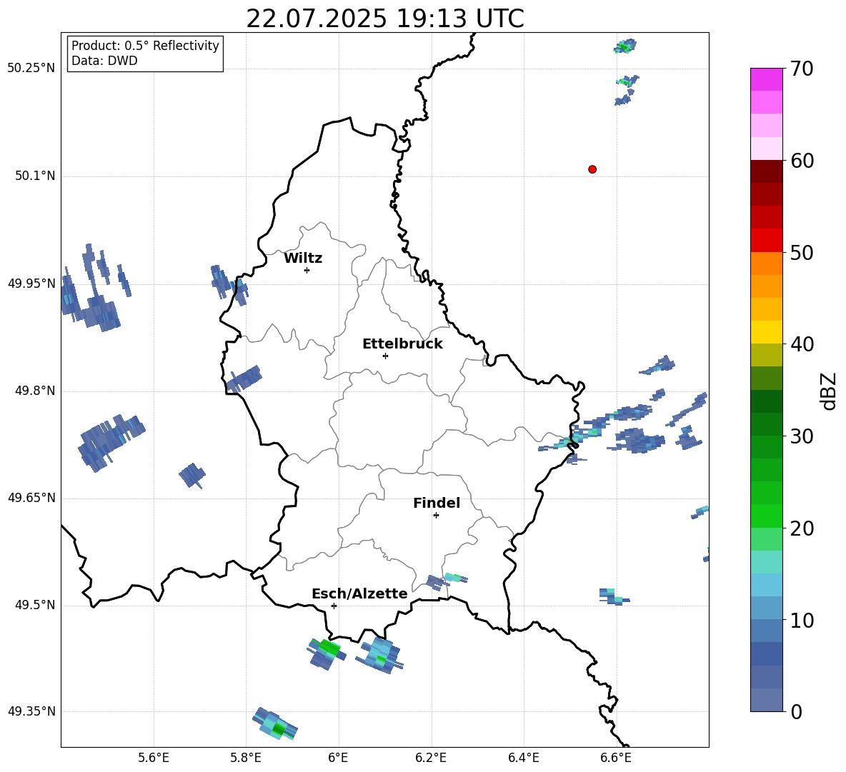Click the colorbar tick label 70

click(x=802, y=69)
